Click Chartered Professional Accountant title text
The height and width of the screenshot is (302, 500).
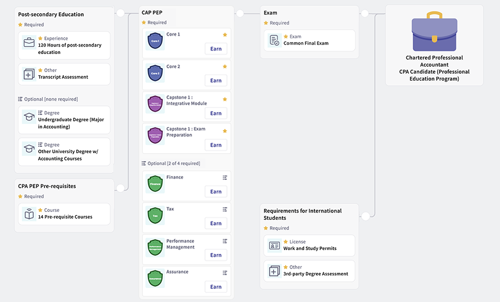tap(434, 61)
